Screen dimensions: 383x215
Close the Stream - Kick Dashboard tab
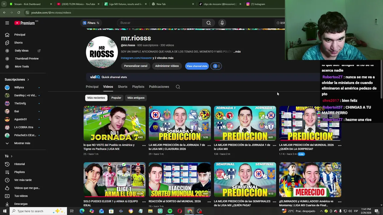(51, 4)
